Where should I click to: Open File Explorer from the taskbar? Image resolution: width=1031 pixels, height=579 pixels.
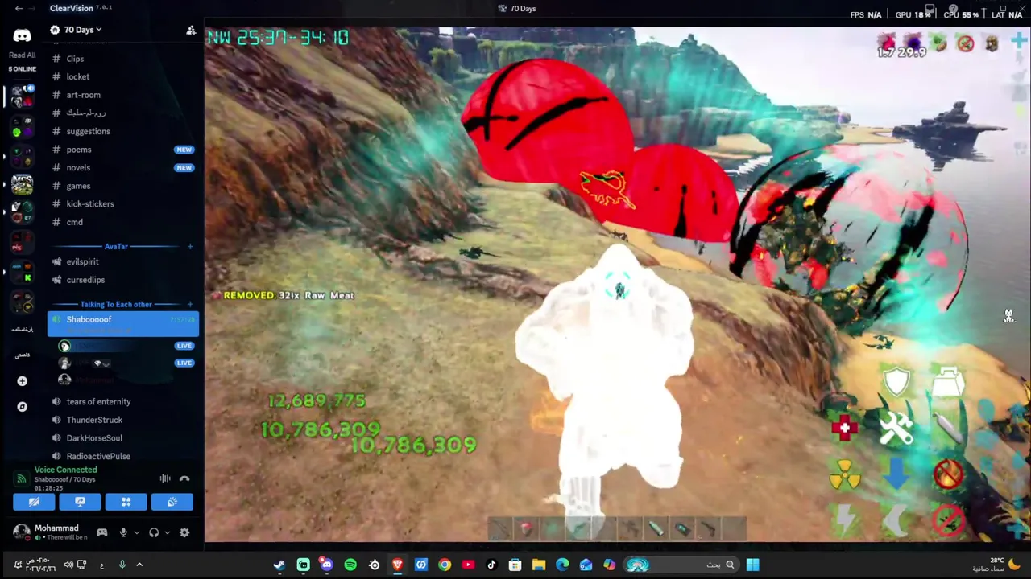coord(539,565)
